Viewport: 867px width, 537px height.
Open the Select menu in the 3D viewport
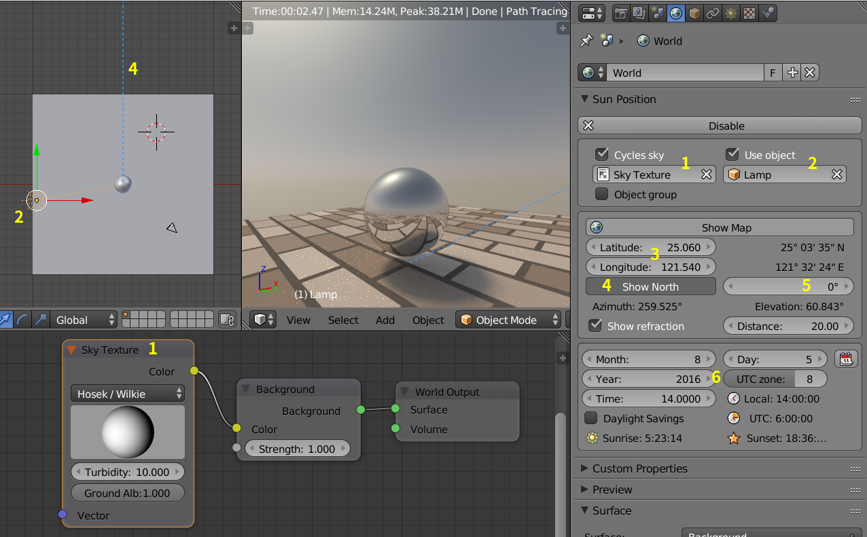click(x=343, y=320)
